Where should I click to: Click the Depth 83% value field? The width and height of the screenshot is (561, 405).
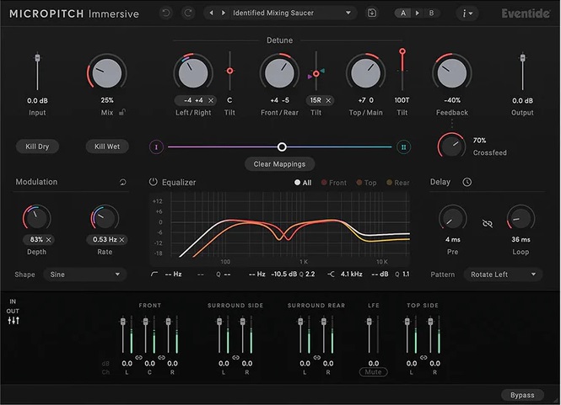[x=36, y=240]
